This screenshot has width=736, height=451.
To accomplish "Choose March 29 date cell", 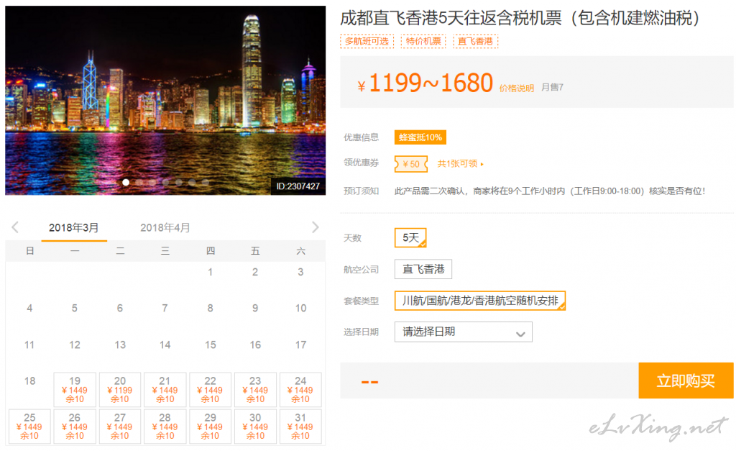I will [x=211, y=426].
